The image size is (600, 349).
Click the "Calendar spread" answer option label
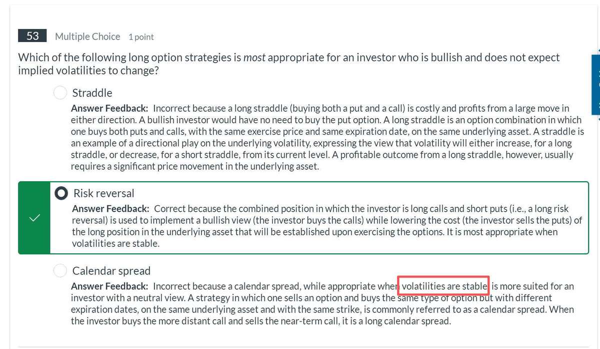click(111, 271)
